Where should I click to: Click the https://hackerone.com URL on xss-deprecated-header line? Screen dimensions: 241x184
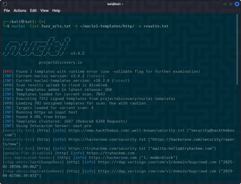tap(113, 158)
